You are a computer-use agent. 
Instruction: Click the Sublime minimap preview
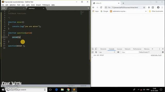82,13
